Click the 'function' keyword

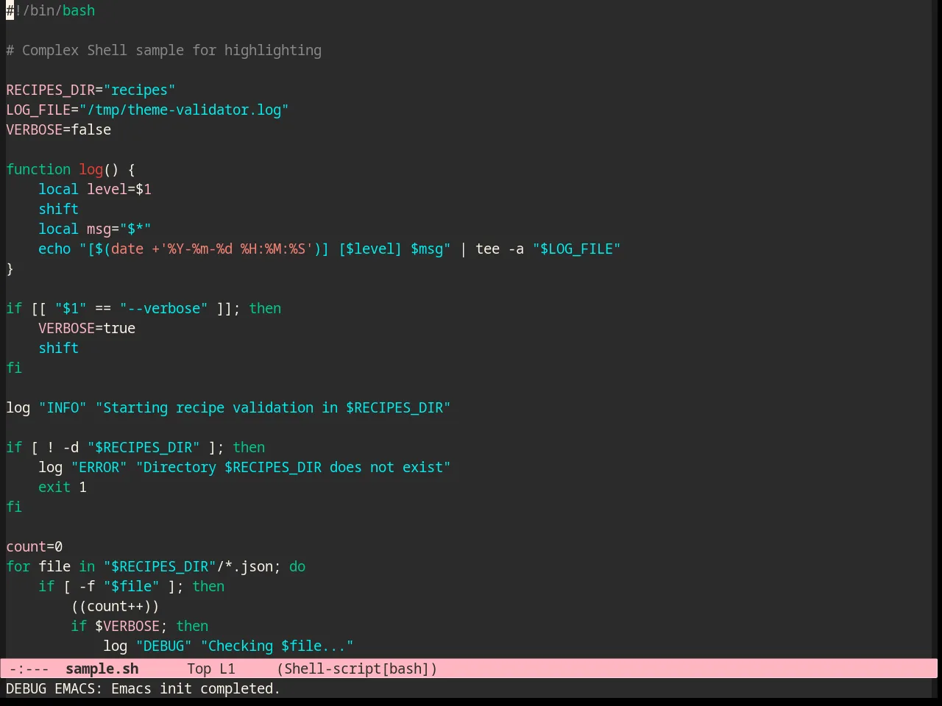[38, 169]
